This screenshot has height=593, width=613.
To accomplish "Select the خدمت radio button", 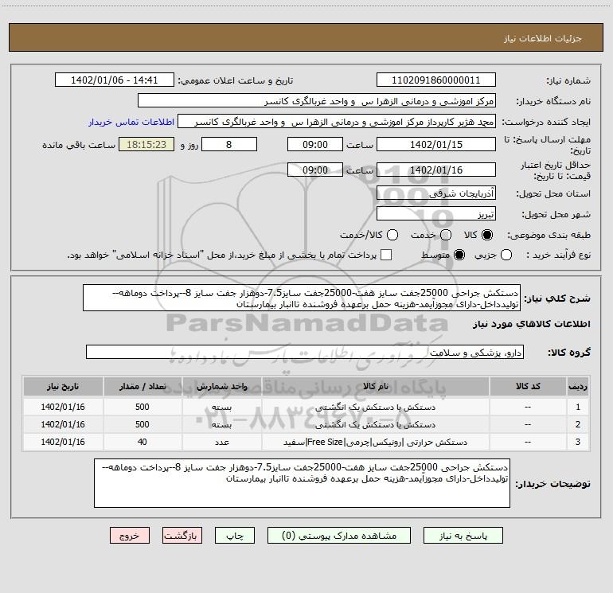I will (x=446, y=235).
